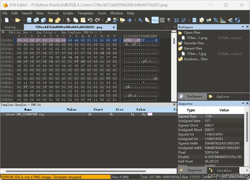Viewport: 250px width, 180px height.
Task: Open the tab list dropdown arrow
Action: 175,27
